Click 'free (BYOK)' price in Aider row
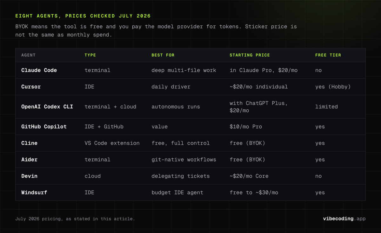 coord(247,160)
